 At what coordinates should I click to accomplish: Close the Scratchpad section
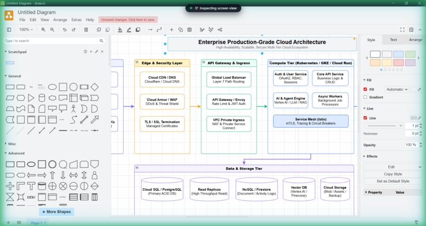coord(102,52)
